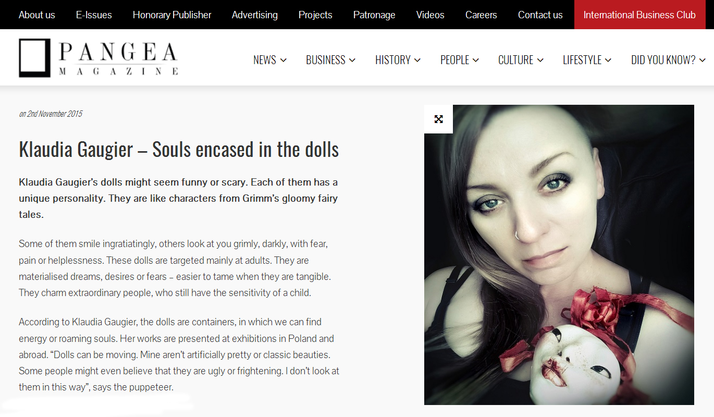Open the Videos section
Screen dimensions: 714x417
(430, 15)
